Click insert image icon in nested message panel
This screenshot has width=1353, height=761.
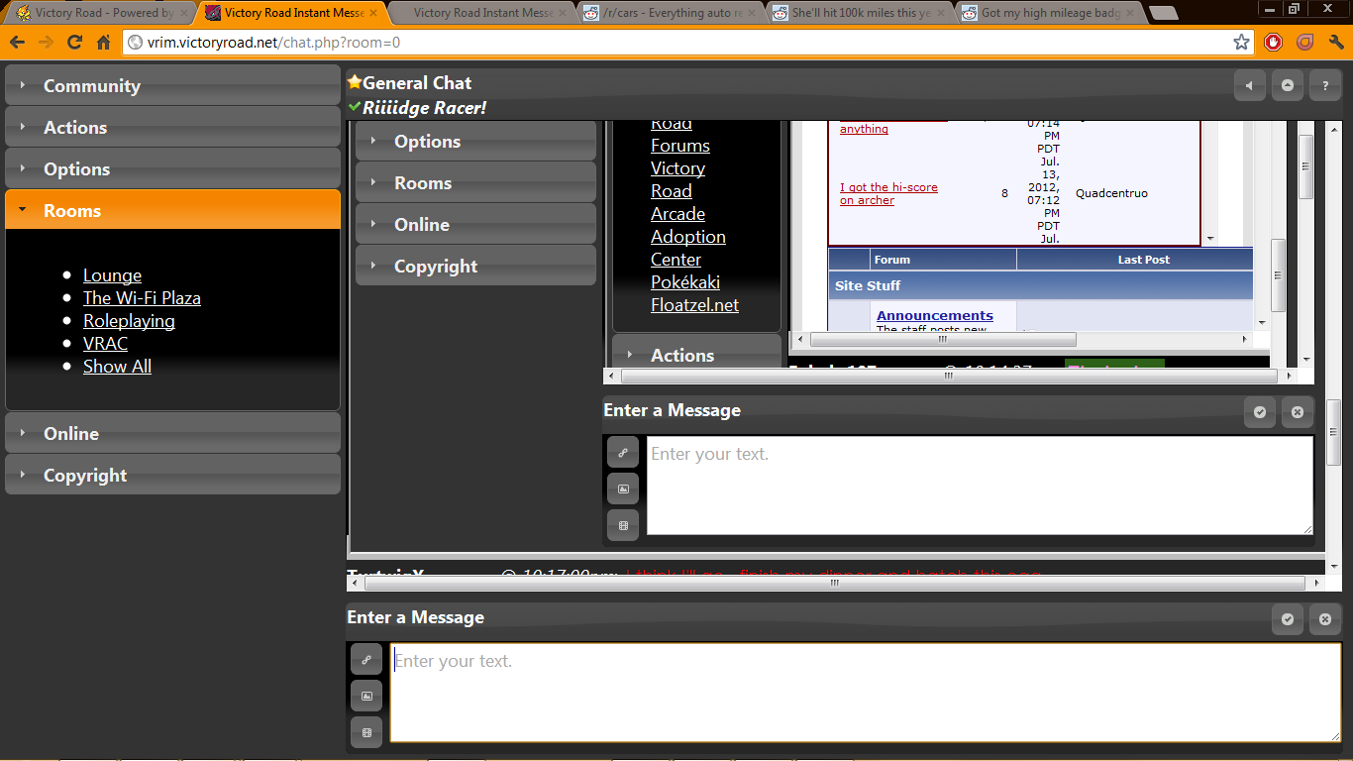[623, 489]
